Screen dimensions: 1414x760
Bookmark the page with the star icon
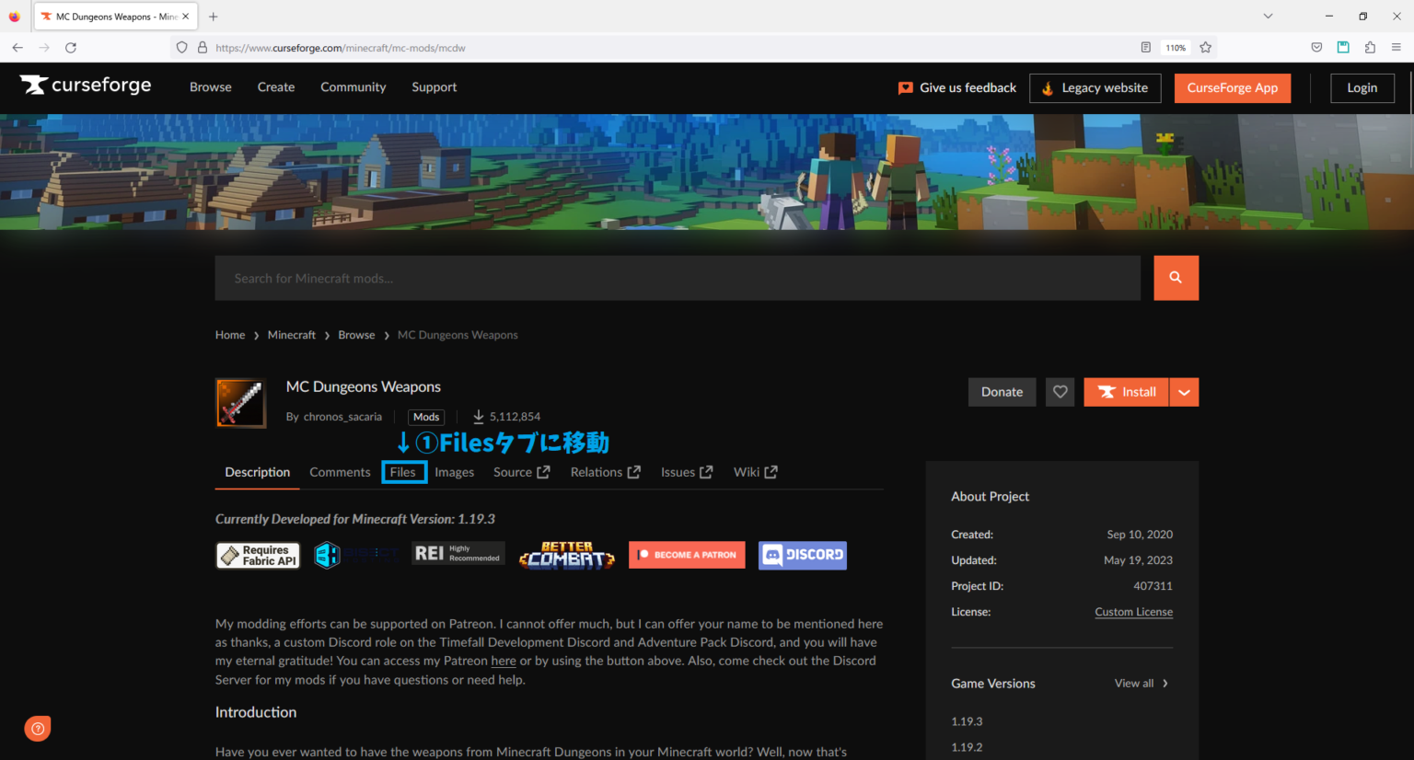pyautogui.click(x=1205, y=48)
